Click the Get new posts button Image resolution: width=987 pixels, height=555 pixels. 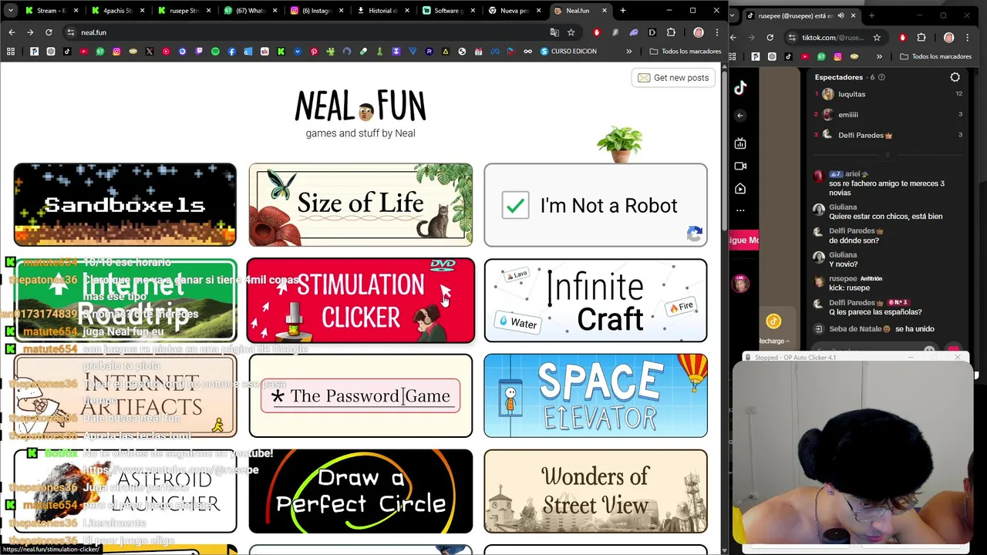pos(673,78)
